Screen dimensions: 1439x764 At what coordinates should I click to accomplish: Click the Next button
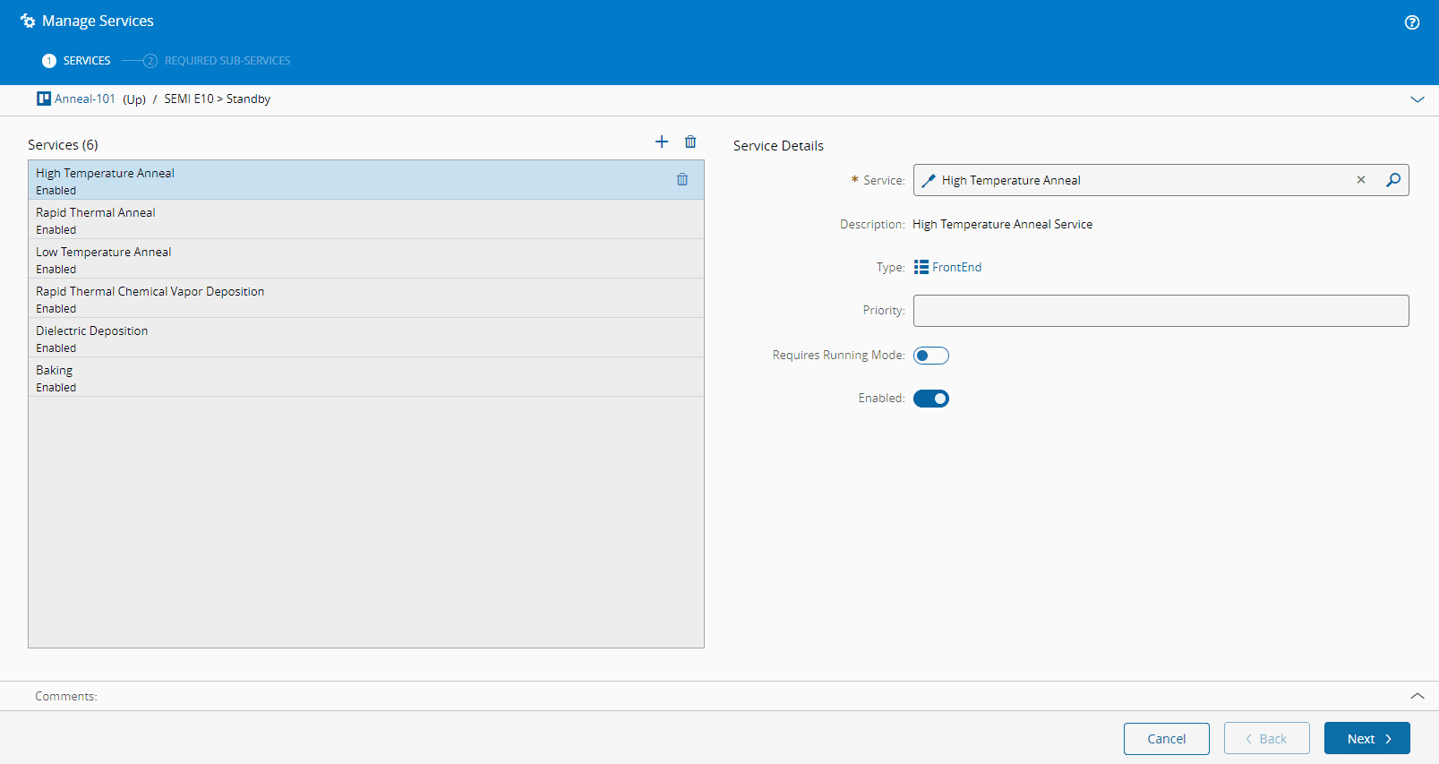tap(1366, 738)
